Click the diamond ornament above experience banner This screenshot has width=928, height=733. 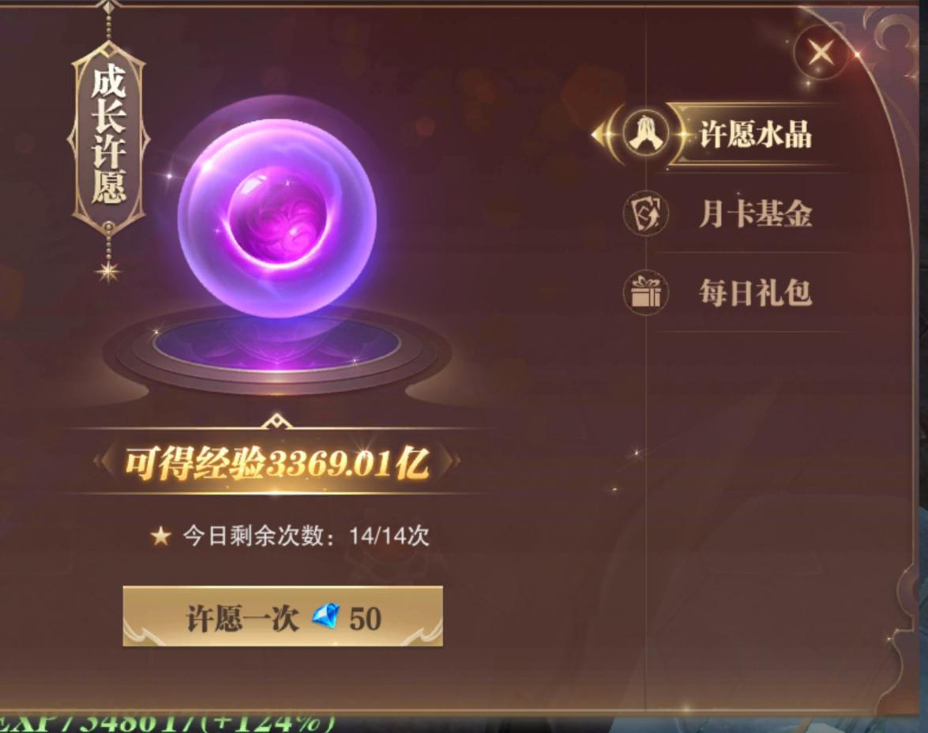click(x=277, y=422)
